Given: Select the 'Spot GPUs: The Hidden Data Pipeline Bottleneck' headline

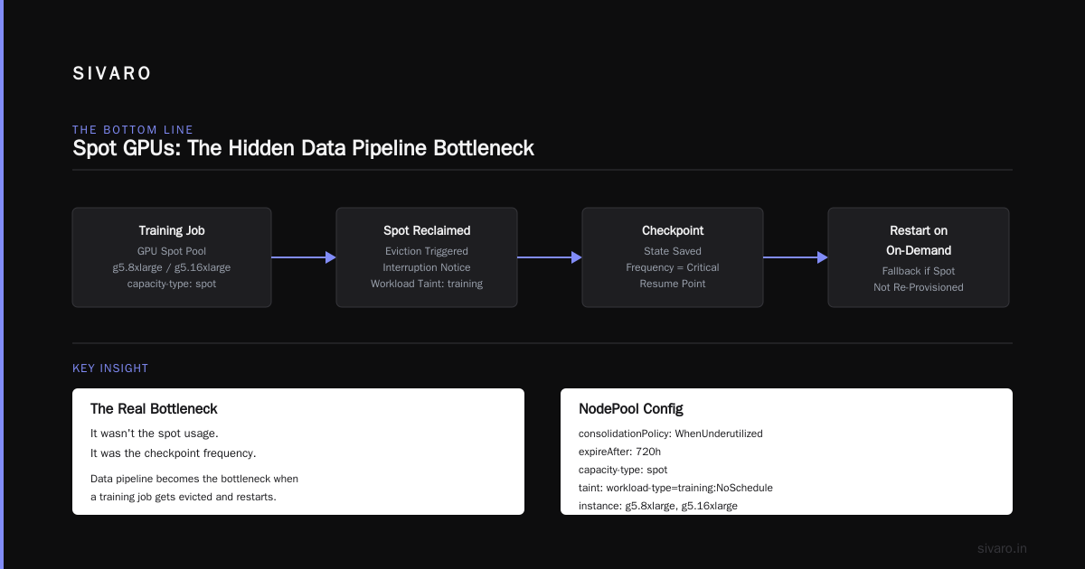Looking at the screenshot, I should coord(303,148).
